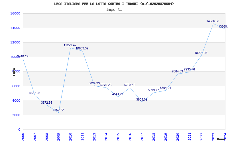
Task: Click the data label 11279.47
Action: (x=70, y=45)
